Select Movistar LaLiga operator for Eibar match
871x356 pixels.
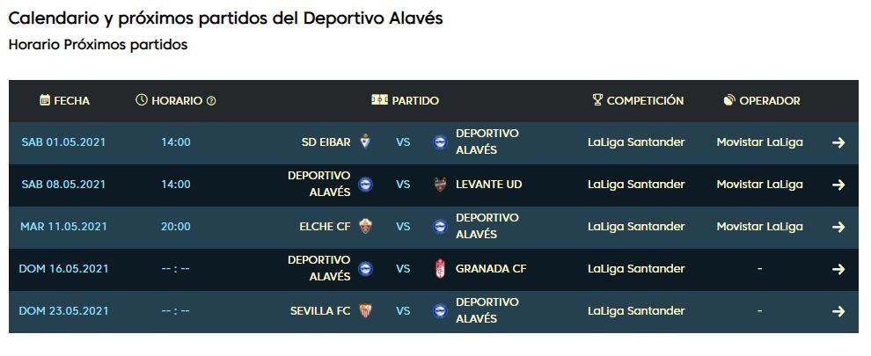click(759, 142)
